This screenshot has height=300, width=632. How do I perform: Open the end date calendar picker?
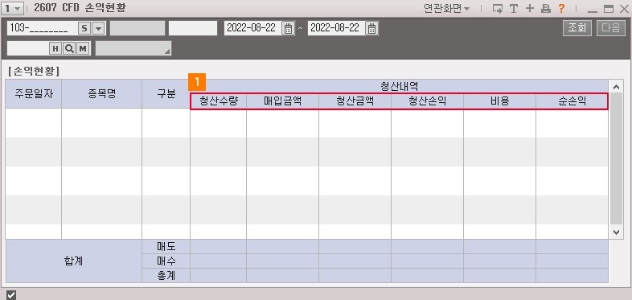371,28
